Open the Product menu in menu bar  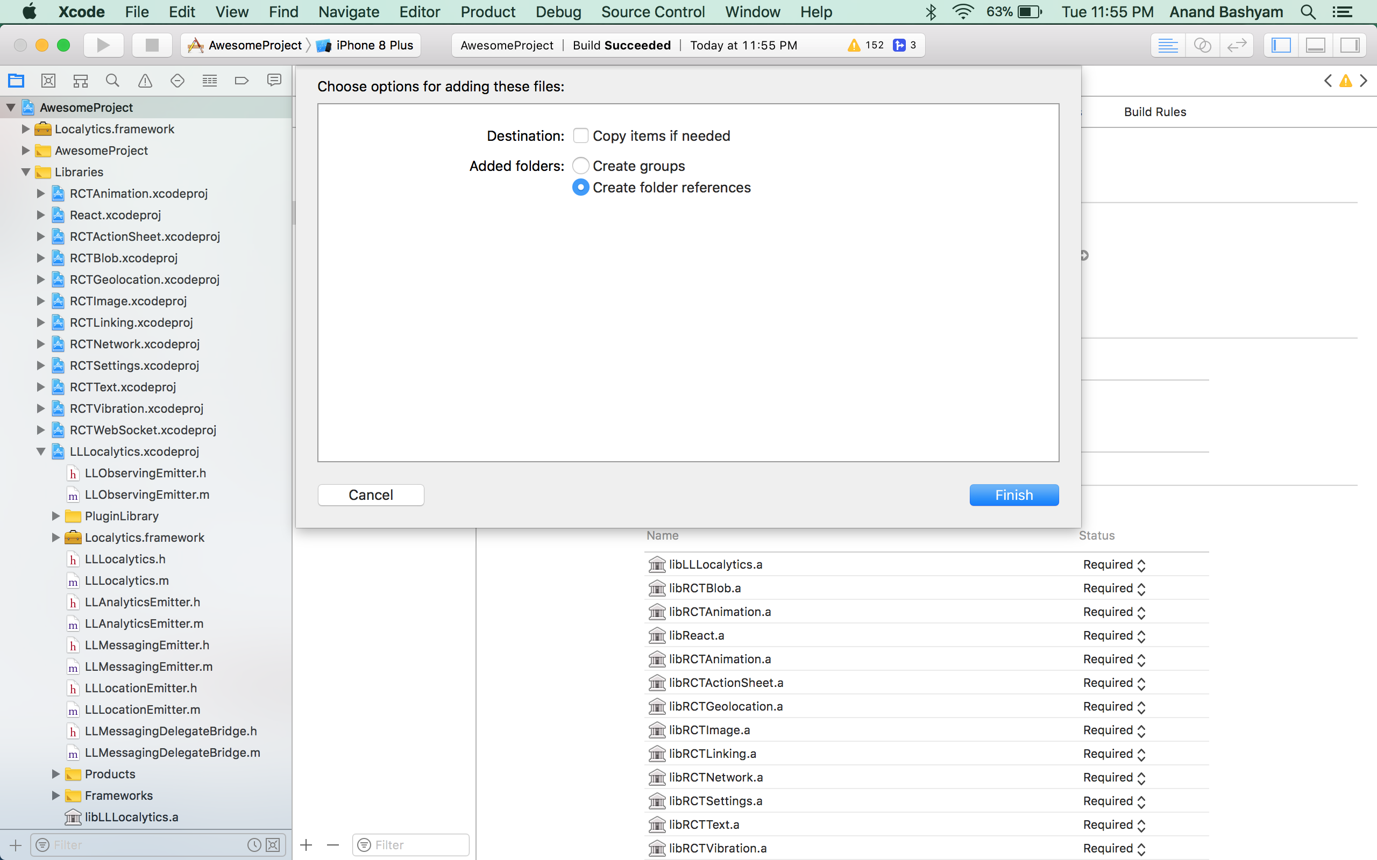[487, 11]
